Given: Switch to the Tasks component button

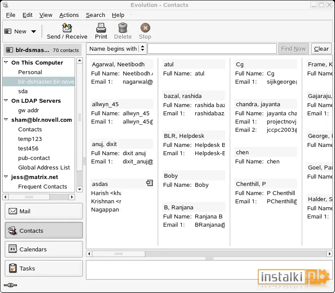Looking at the screenshot, I should point(44,268).
